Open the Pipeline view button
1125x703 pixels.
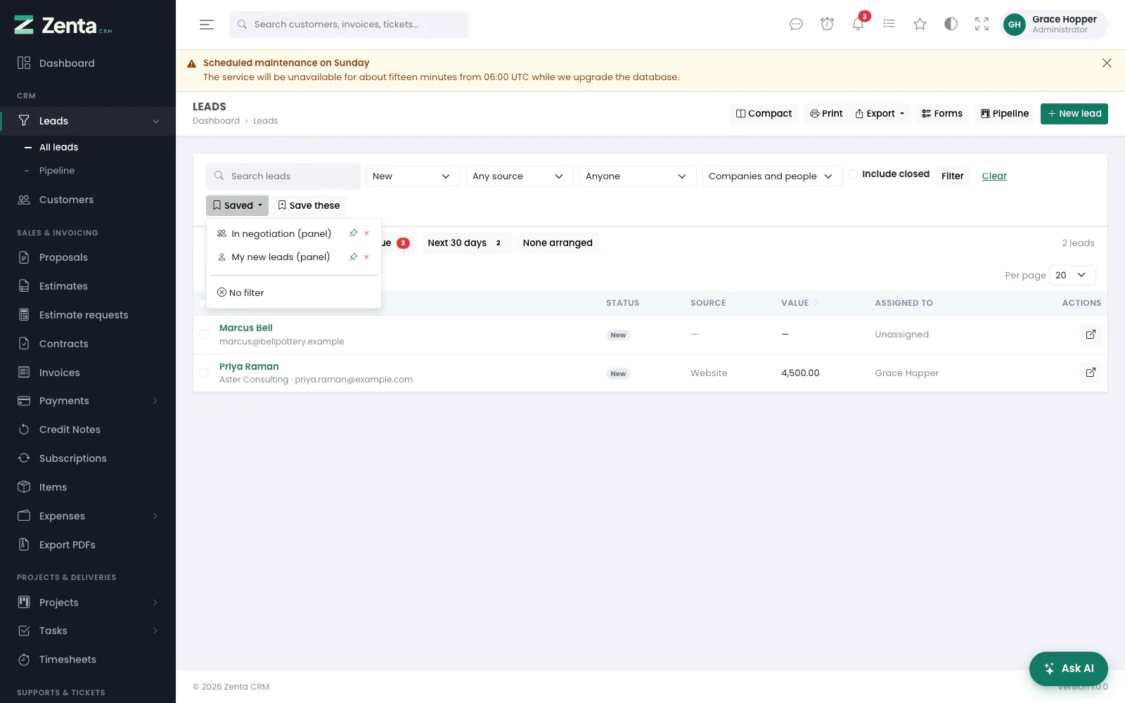click(1005, 114)
